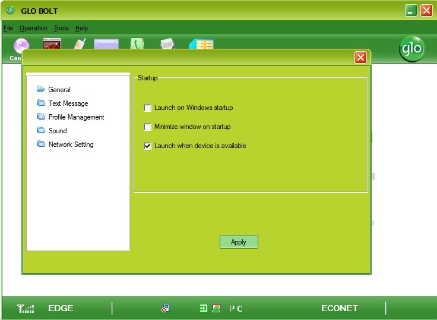This screenshot has height=320, width=437.
Task: Click the EDGE network type text
Action: (61, 308)
